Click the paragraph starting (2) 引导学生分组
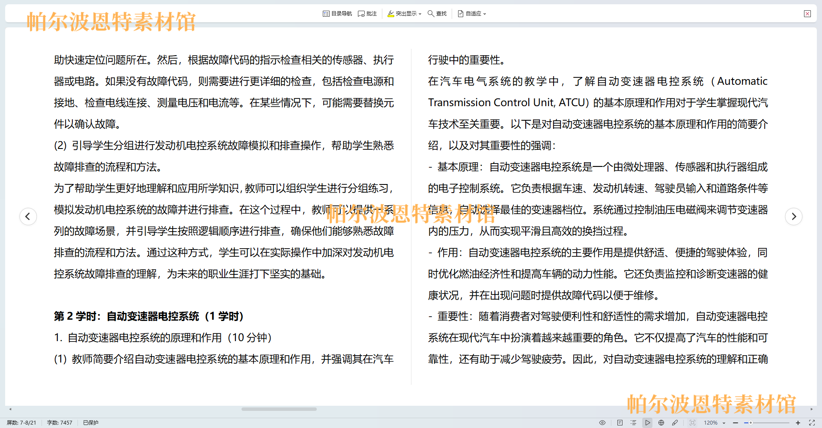 (x=224, y=156)
